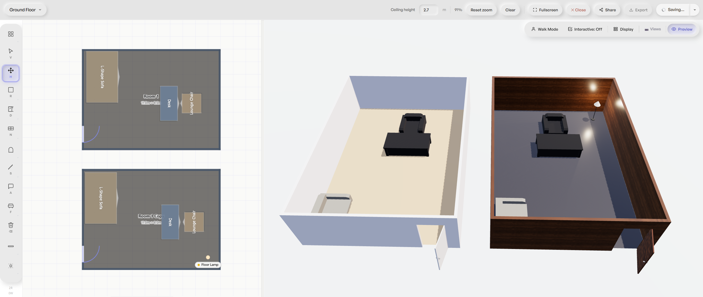
Task: Click the Export button
Action: [638, 10]
